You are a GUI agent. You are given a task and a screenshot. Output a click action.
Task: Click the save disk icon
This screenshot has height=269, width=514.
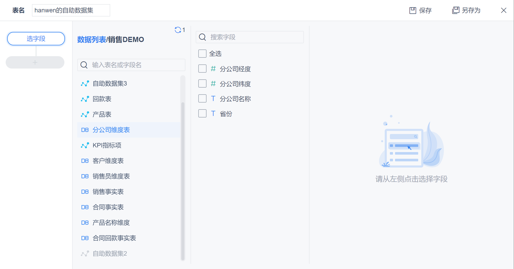click(413, 10)
